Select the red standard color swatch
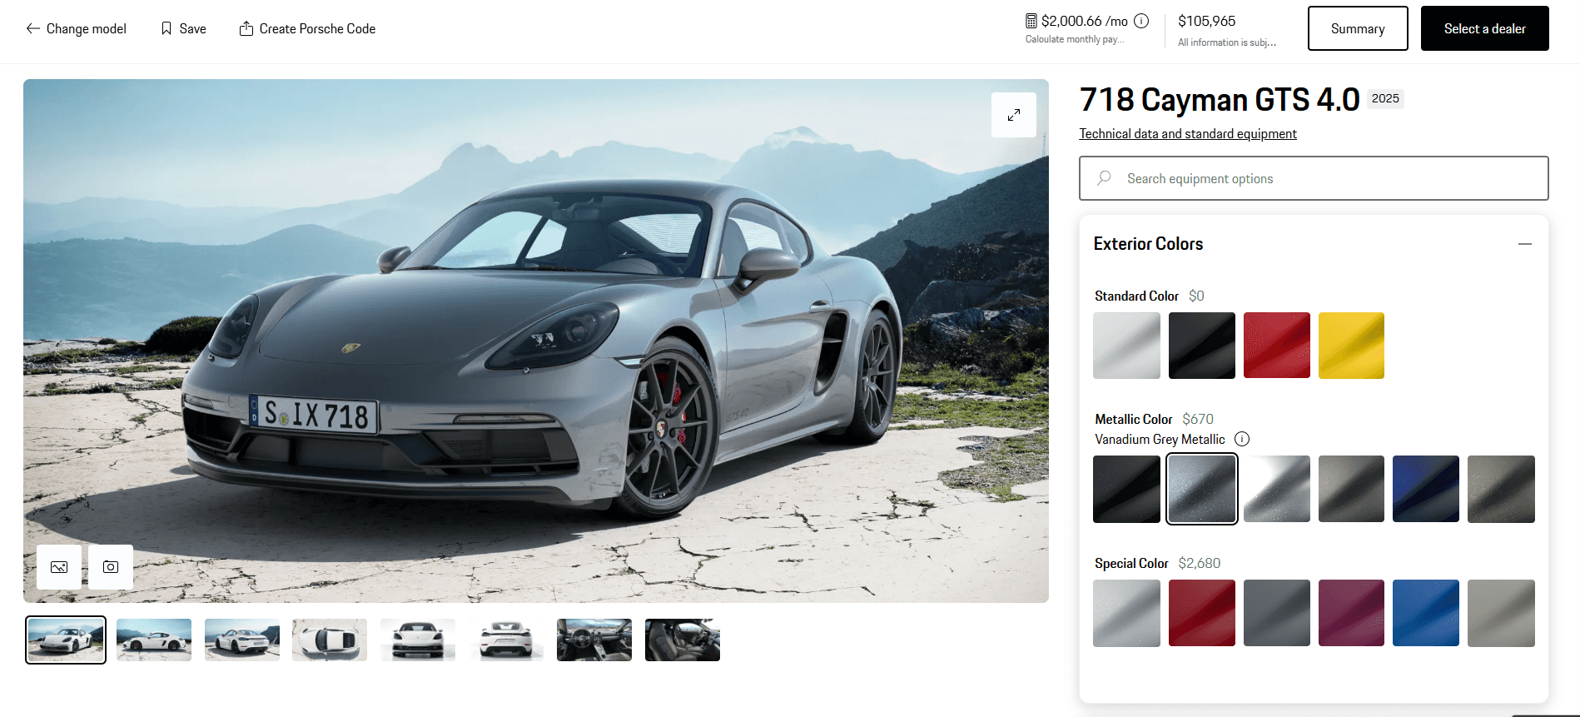The height and width of the screenshot is (717, 1580). pyautogui.click(x=1276, y=346)
